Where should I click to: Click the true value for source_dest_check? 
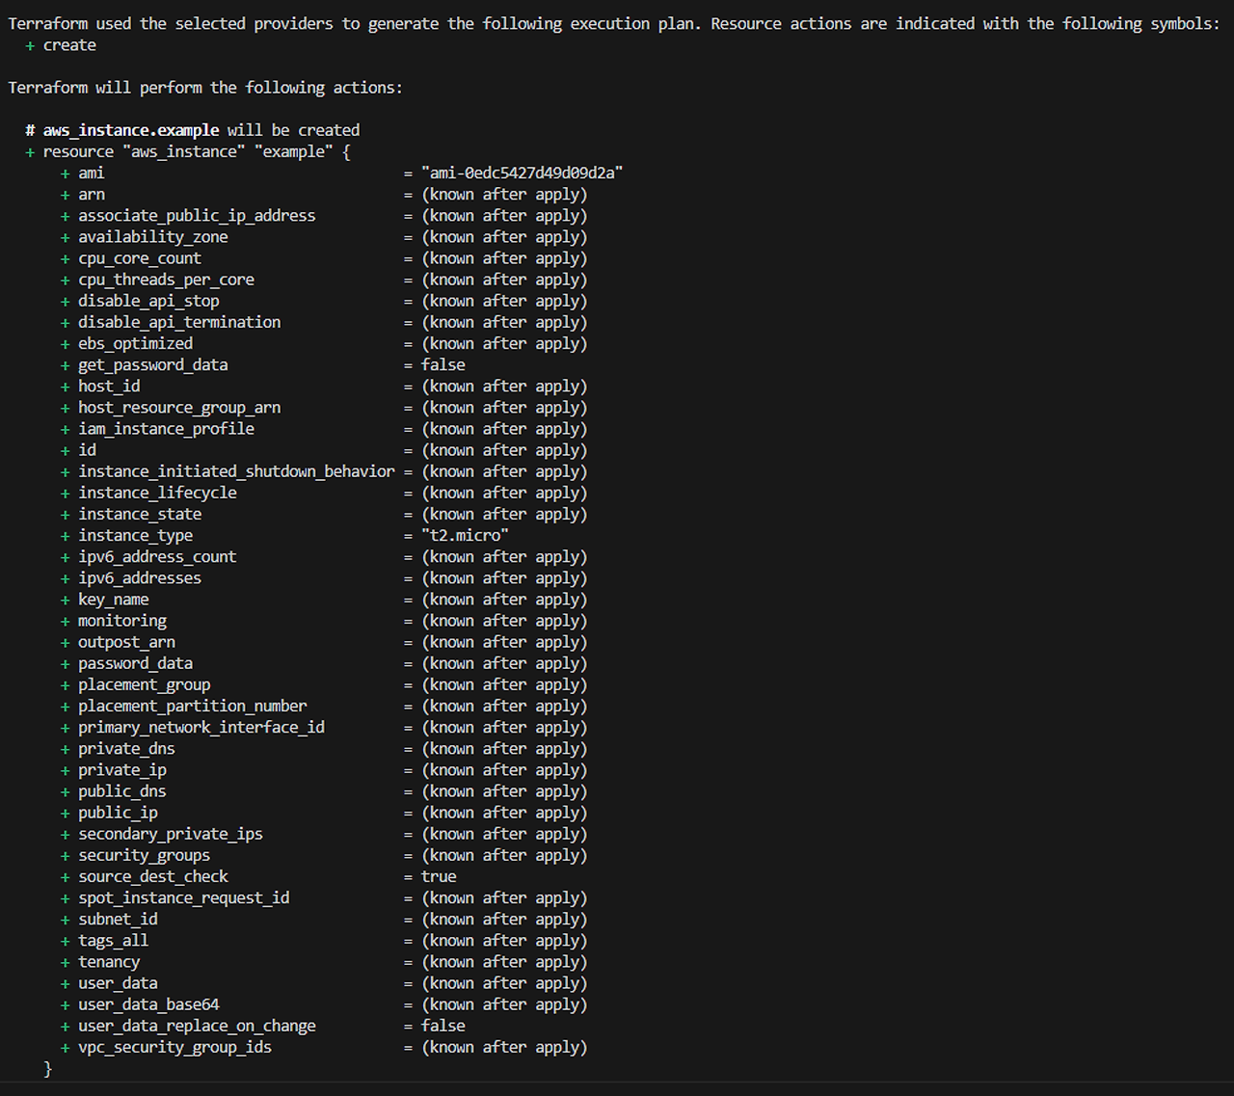(439, 876)
